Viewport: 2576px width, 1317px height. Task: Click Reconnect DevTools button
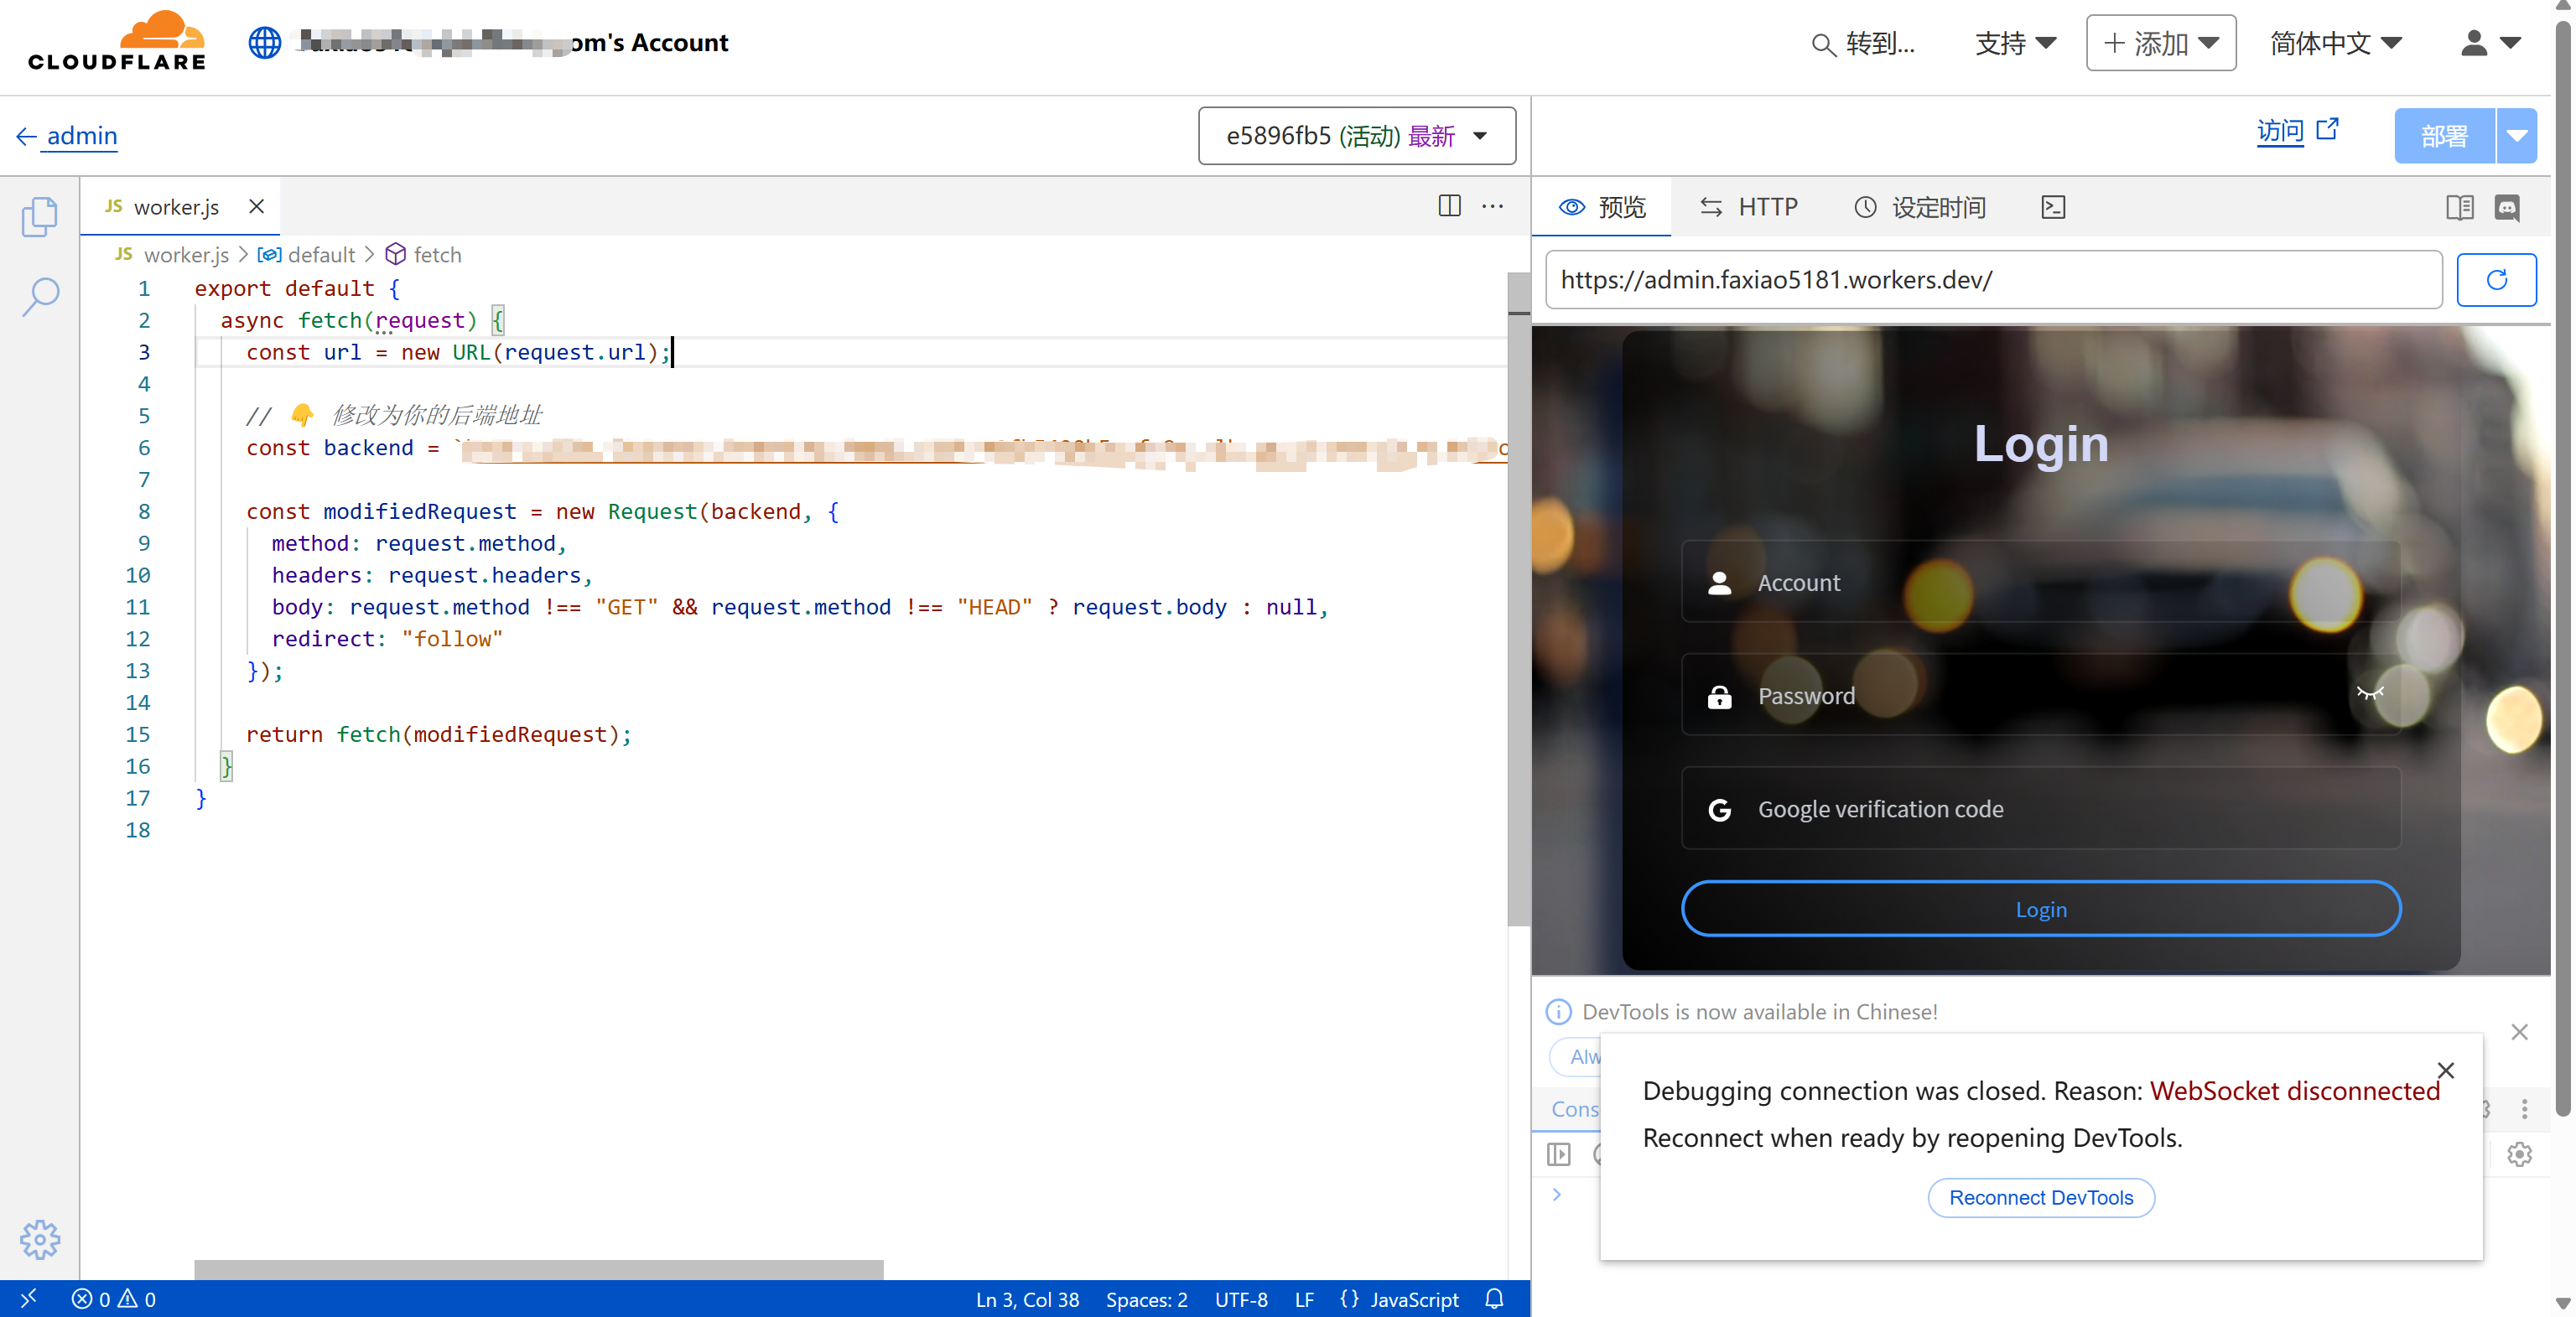2040,1197
